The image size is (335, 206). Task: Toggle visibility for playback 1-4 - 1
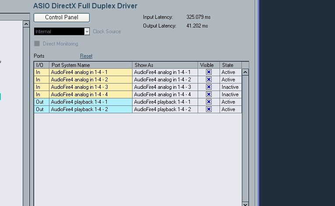tap(209, 102)
